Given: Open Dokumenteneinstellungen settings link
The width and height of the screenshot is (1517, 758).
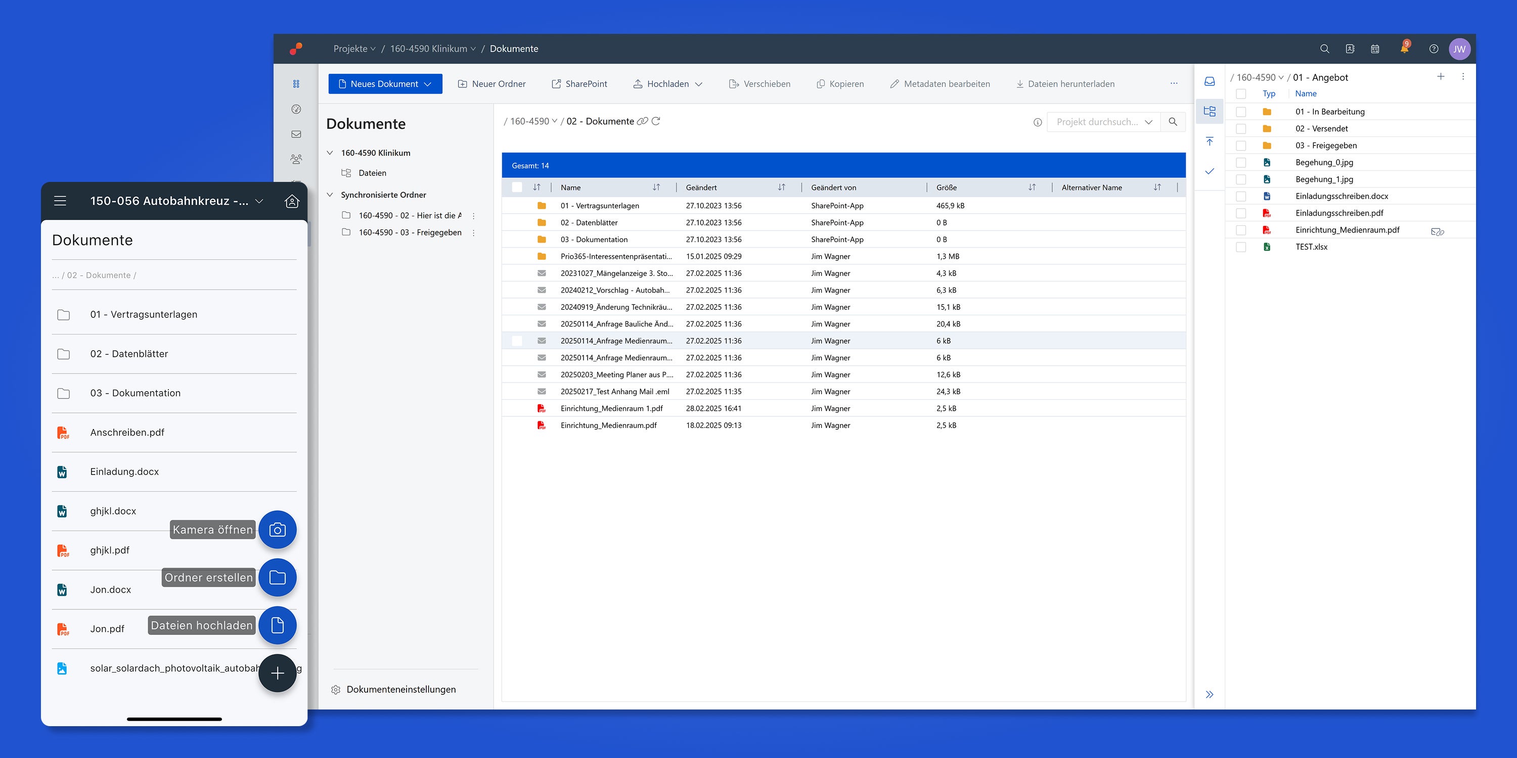Looking at the screenshot, I should point(400,689).
